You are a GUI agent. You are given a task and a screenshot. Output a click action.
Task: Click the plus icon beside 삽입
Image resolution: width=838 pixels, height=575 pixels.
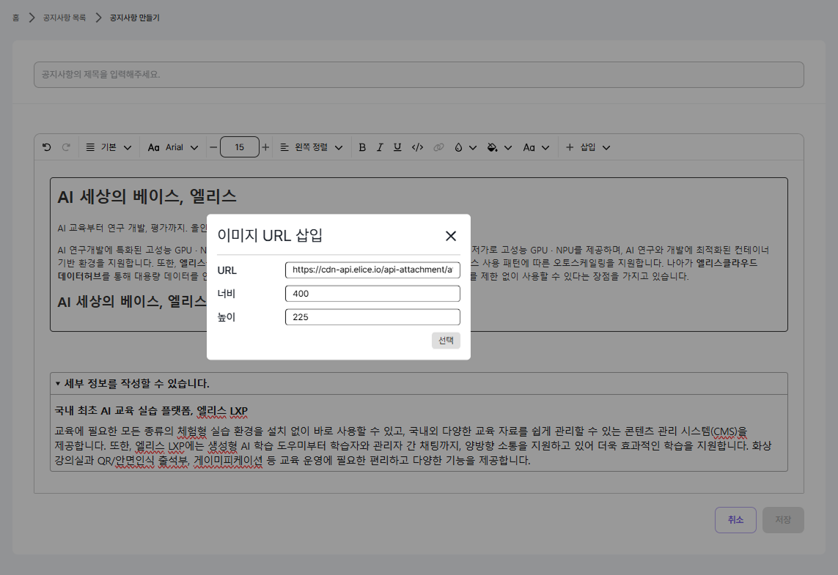(x=570, y=147)
